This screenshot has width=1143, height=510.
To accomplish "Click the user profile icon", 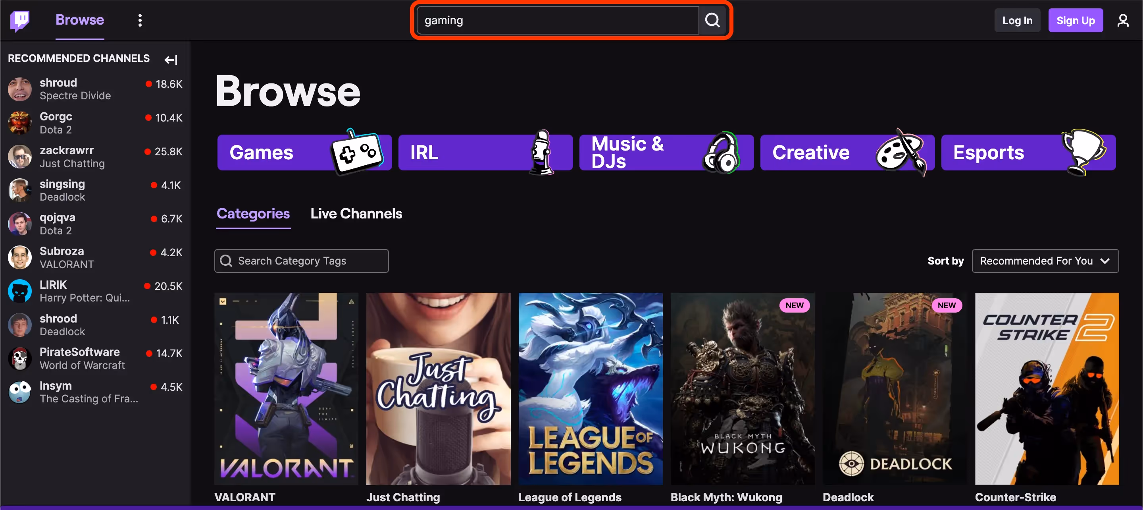I will pos(1123,20).
